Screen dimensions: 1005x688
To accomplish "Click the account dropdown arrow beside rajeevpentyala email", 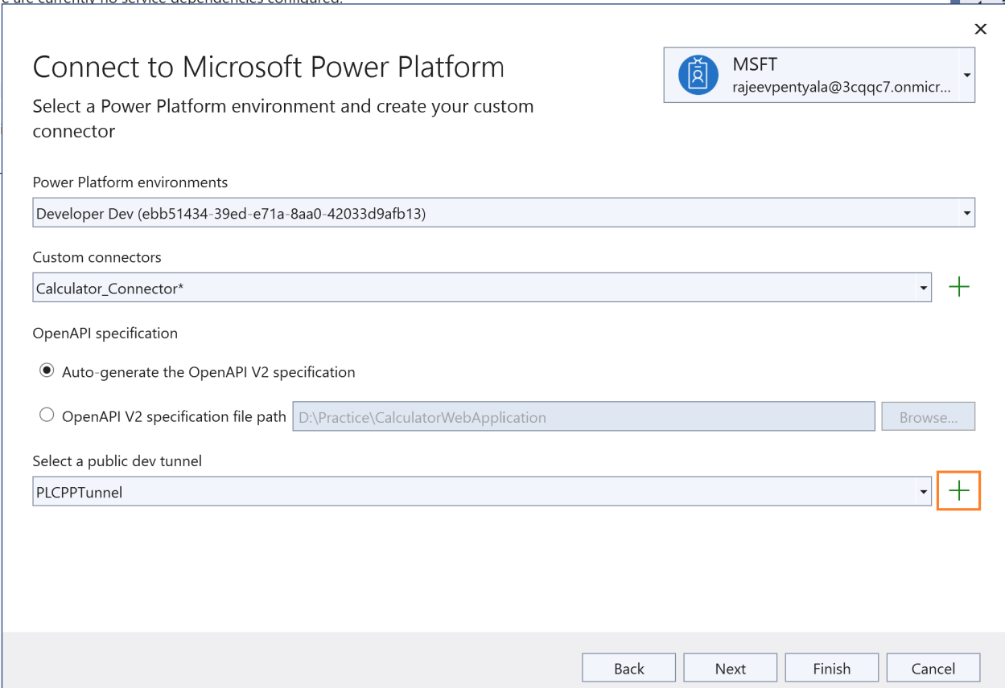I will (x=967, y=75).
